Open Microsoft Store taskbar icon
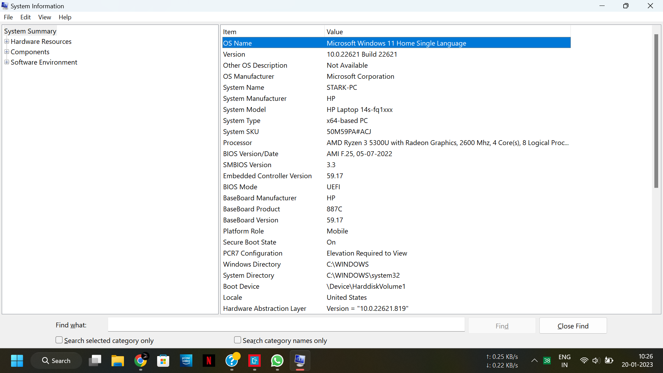The image size is (663, 373). click(x=163, y=361)
